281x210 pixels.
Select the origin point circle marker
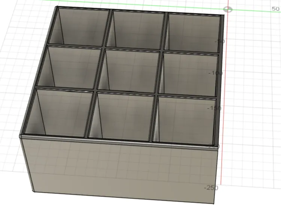pos(228,9)
